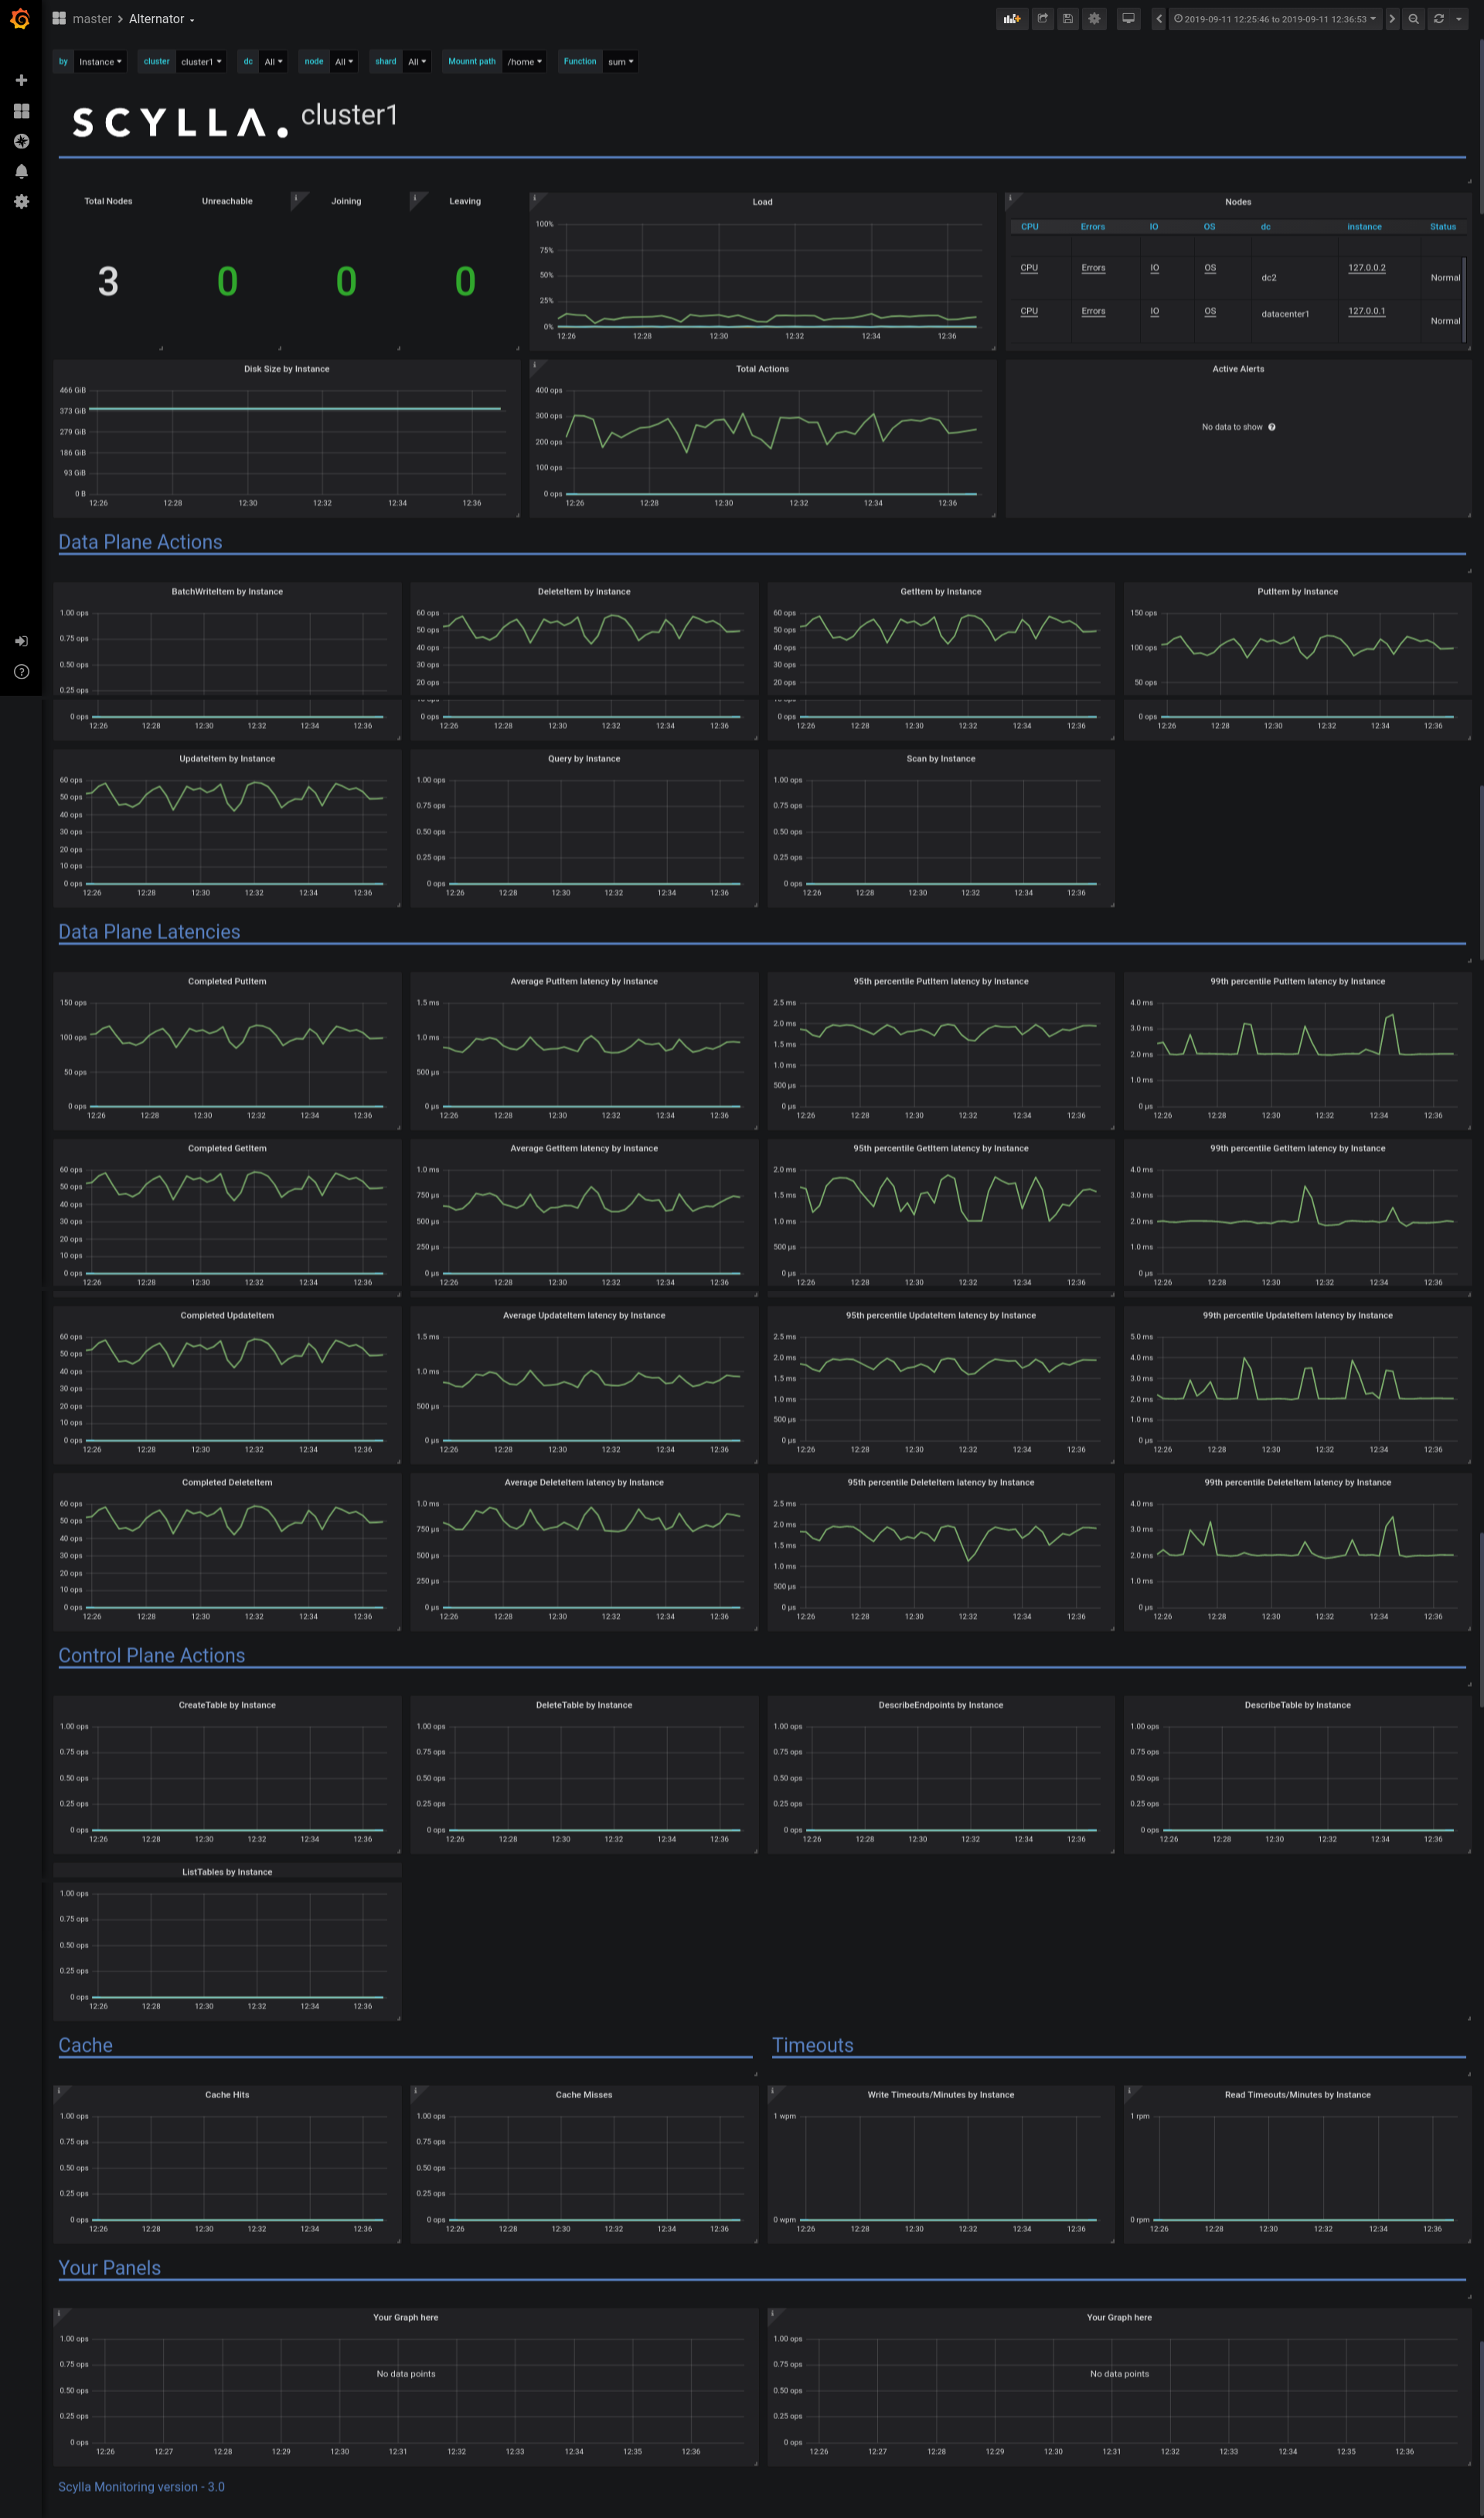Screen dimensions: 1484x2518
Task: Click the Add panel toolbar icon
Action: [x=1012, y=18]
